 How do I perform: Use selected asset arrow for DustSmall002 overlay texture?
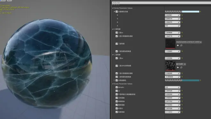pyautogui.click(x=178, y=45)
